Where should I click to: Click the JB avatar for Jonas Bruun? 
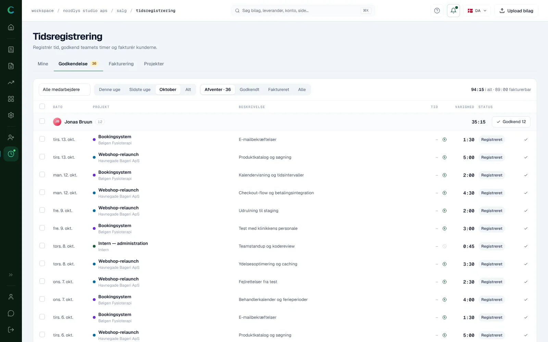[x=57, y=122]
